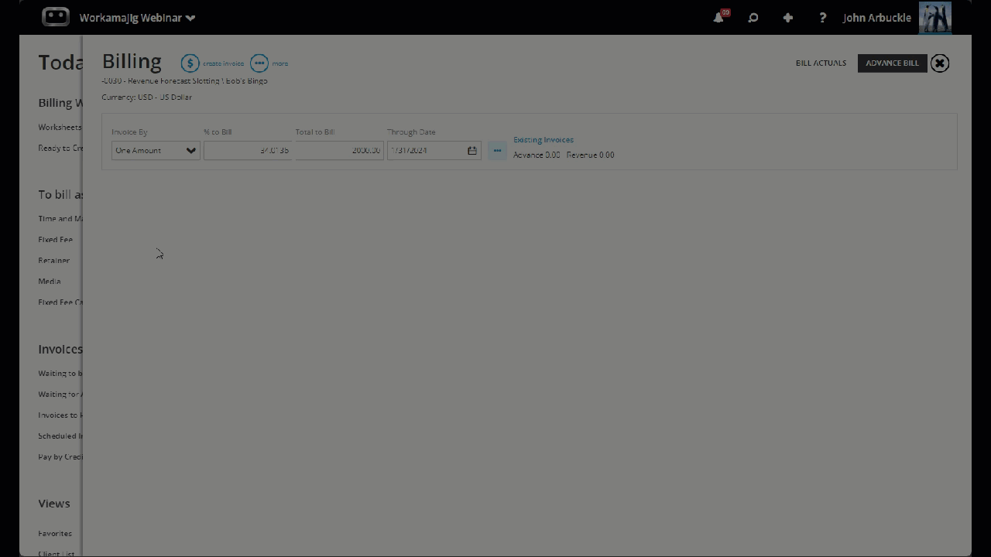The image size is (991, 557).
Task: Open the Invoice By One Amount dropdown
Action: tap(156, 150)
